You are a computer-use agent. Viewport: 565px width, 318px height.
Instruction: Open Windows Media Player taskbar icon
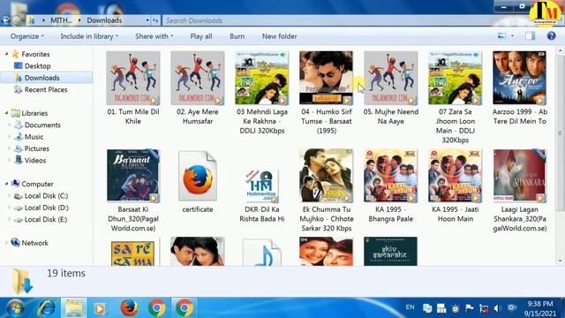click(x=100, y=308)
